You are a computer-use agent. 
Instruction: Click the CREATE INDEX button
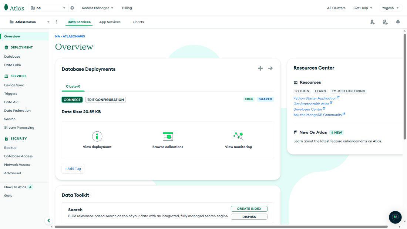[x=249, y=209]
